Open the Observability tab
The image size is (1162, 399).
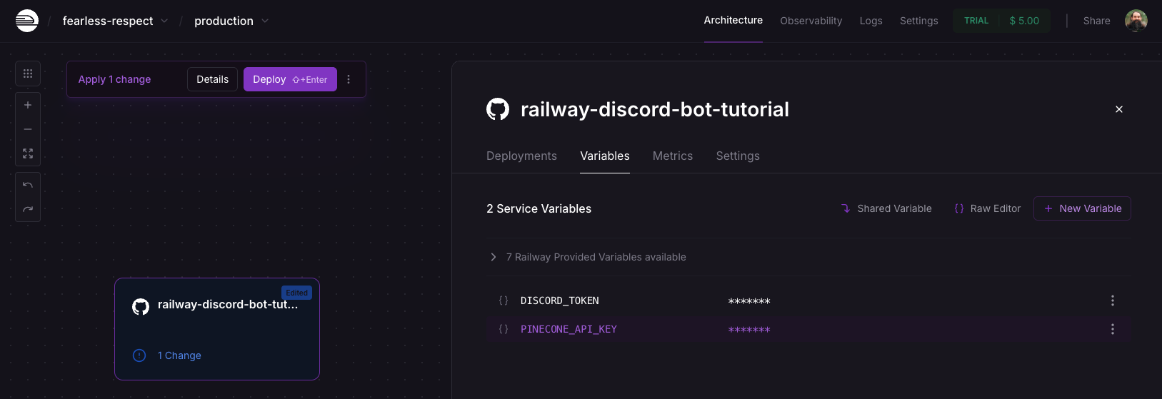tap(811, 21)
